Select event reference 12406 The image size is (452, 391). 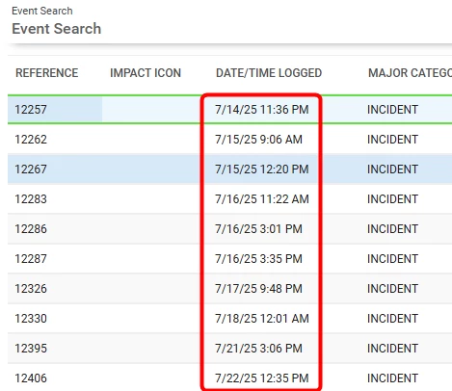[31, 378]
